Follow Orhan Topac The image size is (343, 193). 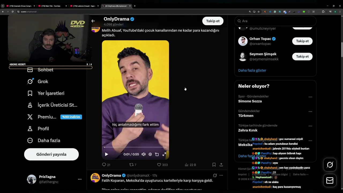tap(302, 41)
